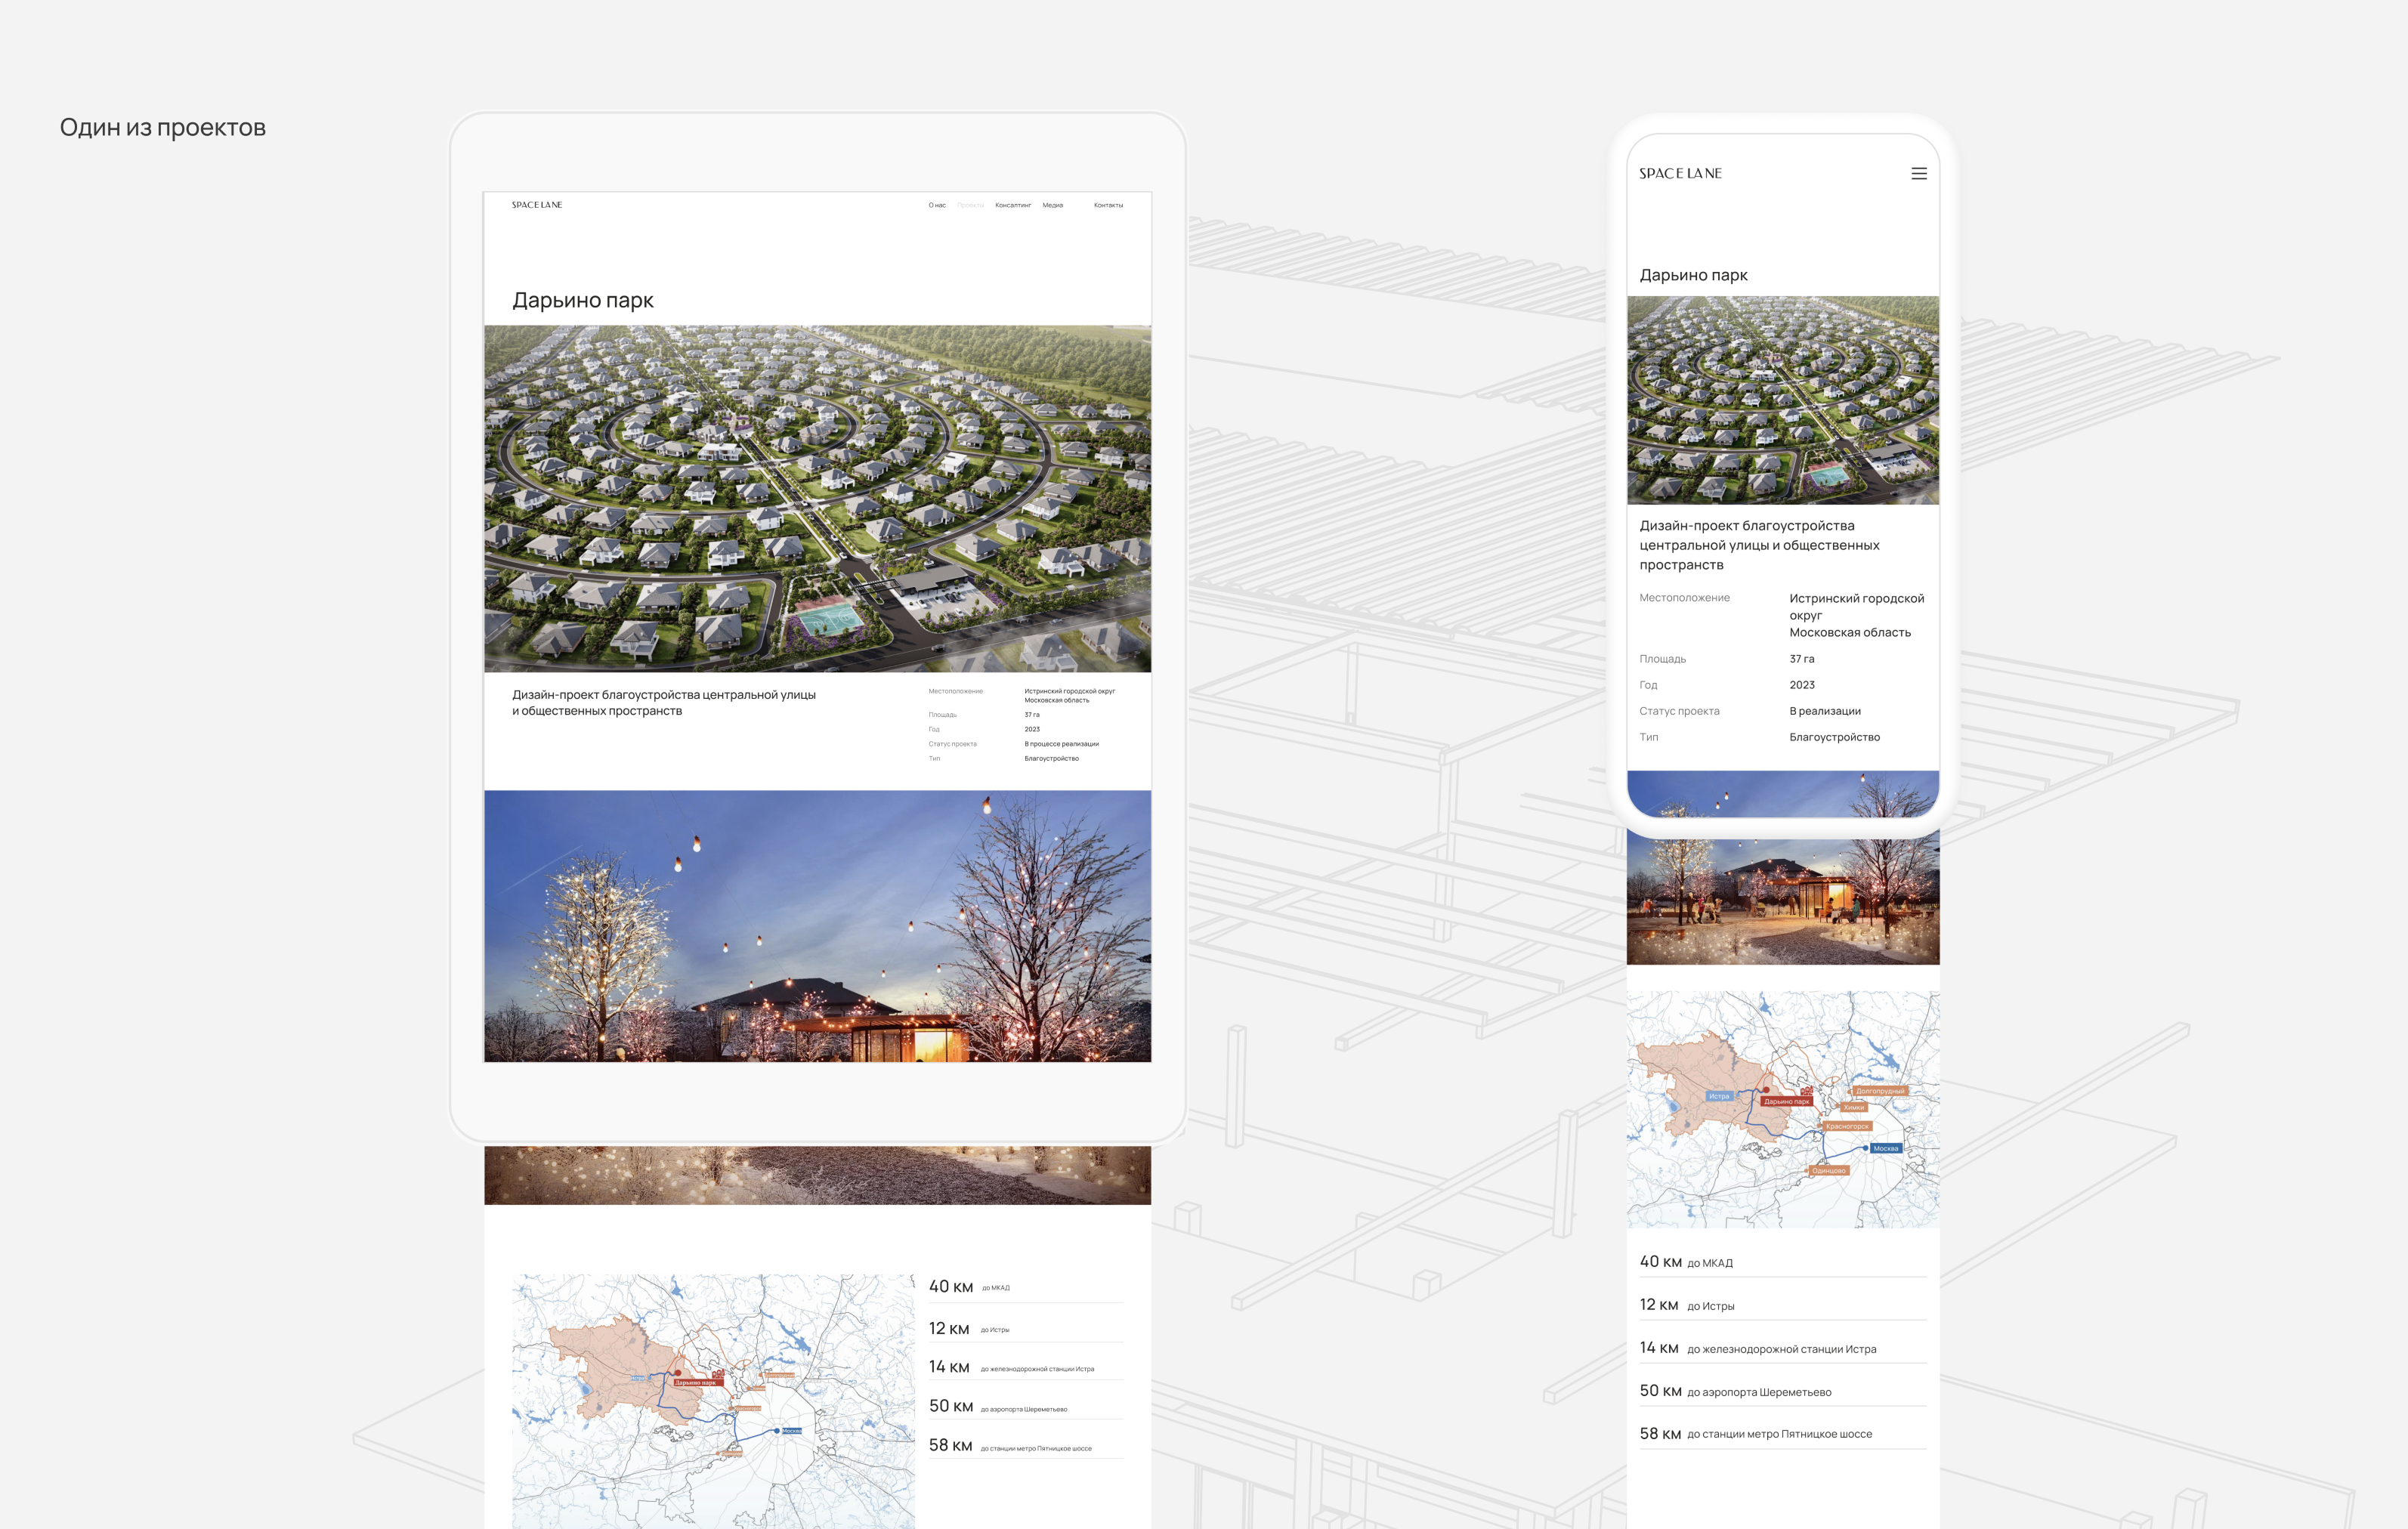Image resolution: width=2408 pixels, height=1529 pixels.
Task: Click the mobile aerial village photo
Action: coord(1782,400)
